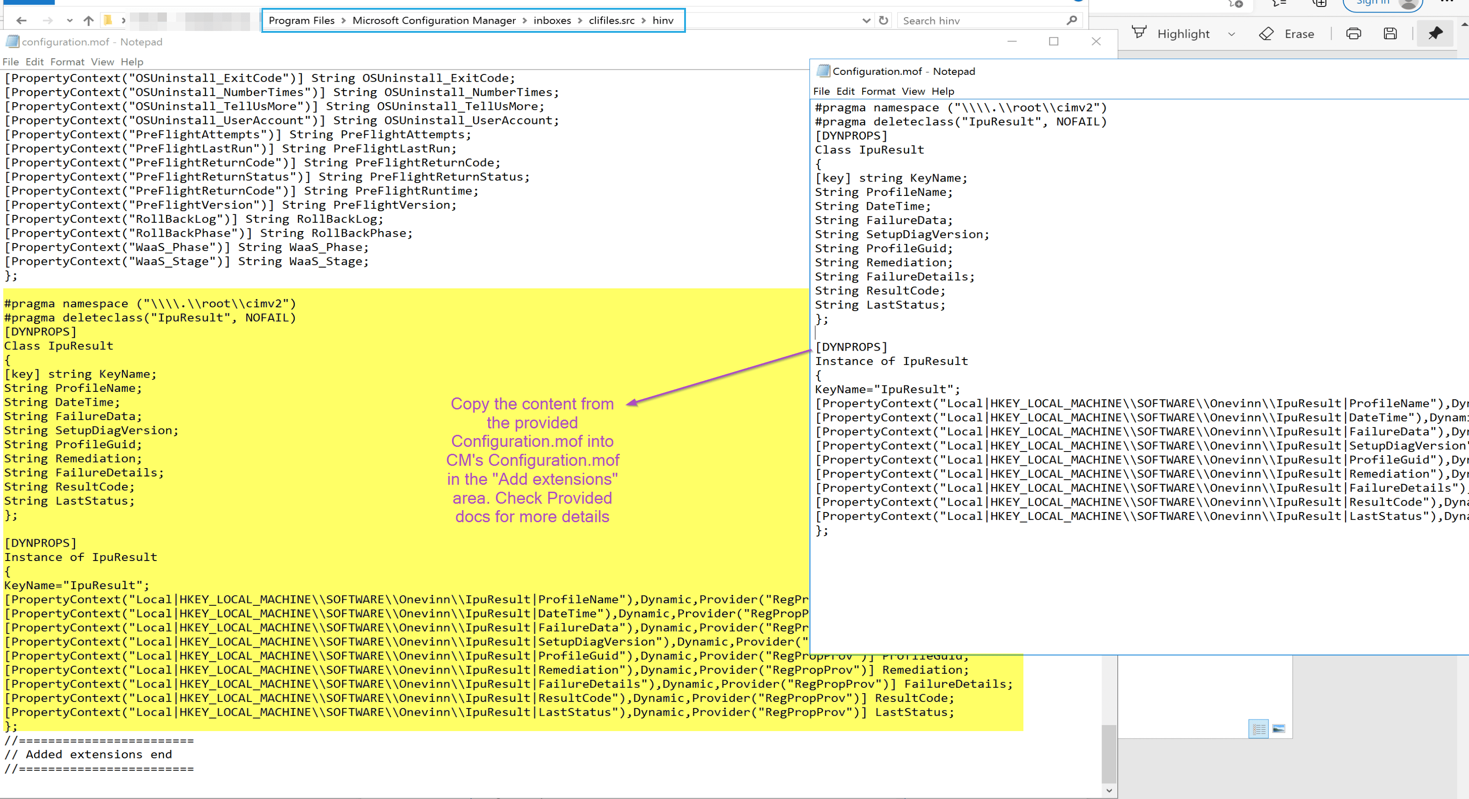Click Microsoft Configuration Manager breadcrumb

click(x=434, y=20)
